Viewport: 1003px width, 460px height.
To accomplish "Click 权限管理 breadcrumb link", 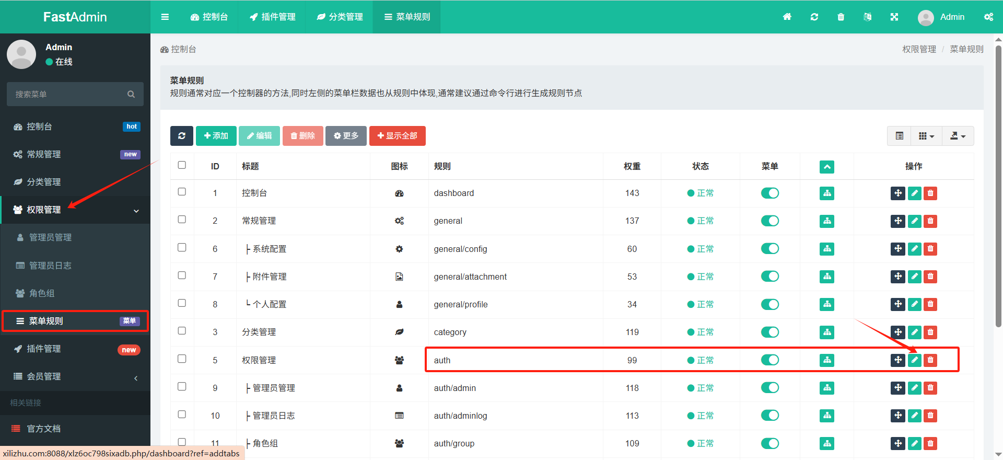I will coord(919,49).
